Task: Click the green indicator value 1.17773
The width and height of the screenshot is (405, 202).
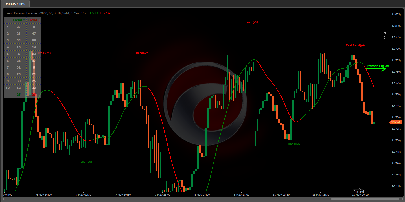Action: point(93,13)
